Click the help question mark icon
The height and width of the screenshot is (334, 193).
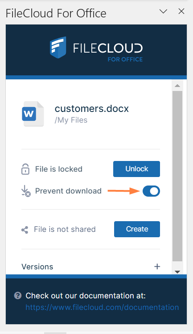click(x=18, y=296)
